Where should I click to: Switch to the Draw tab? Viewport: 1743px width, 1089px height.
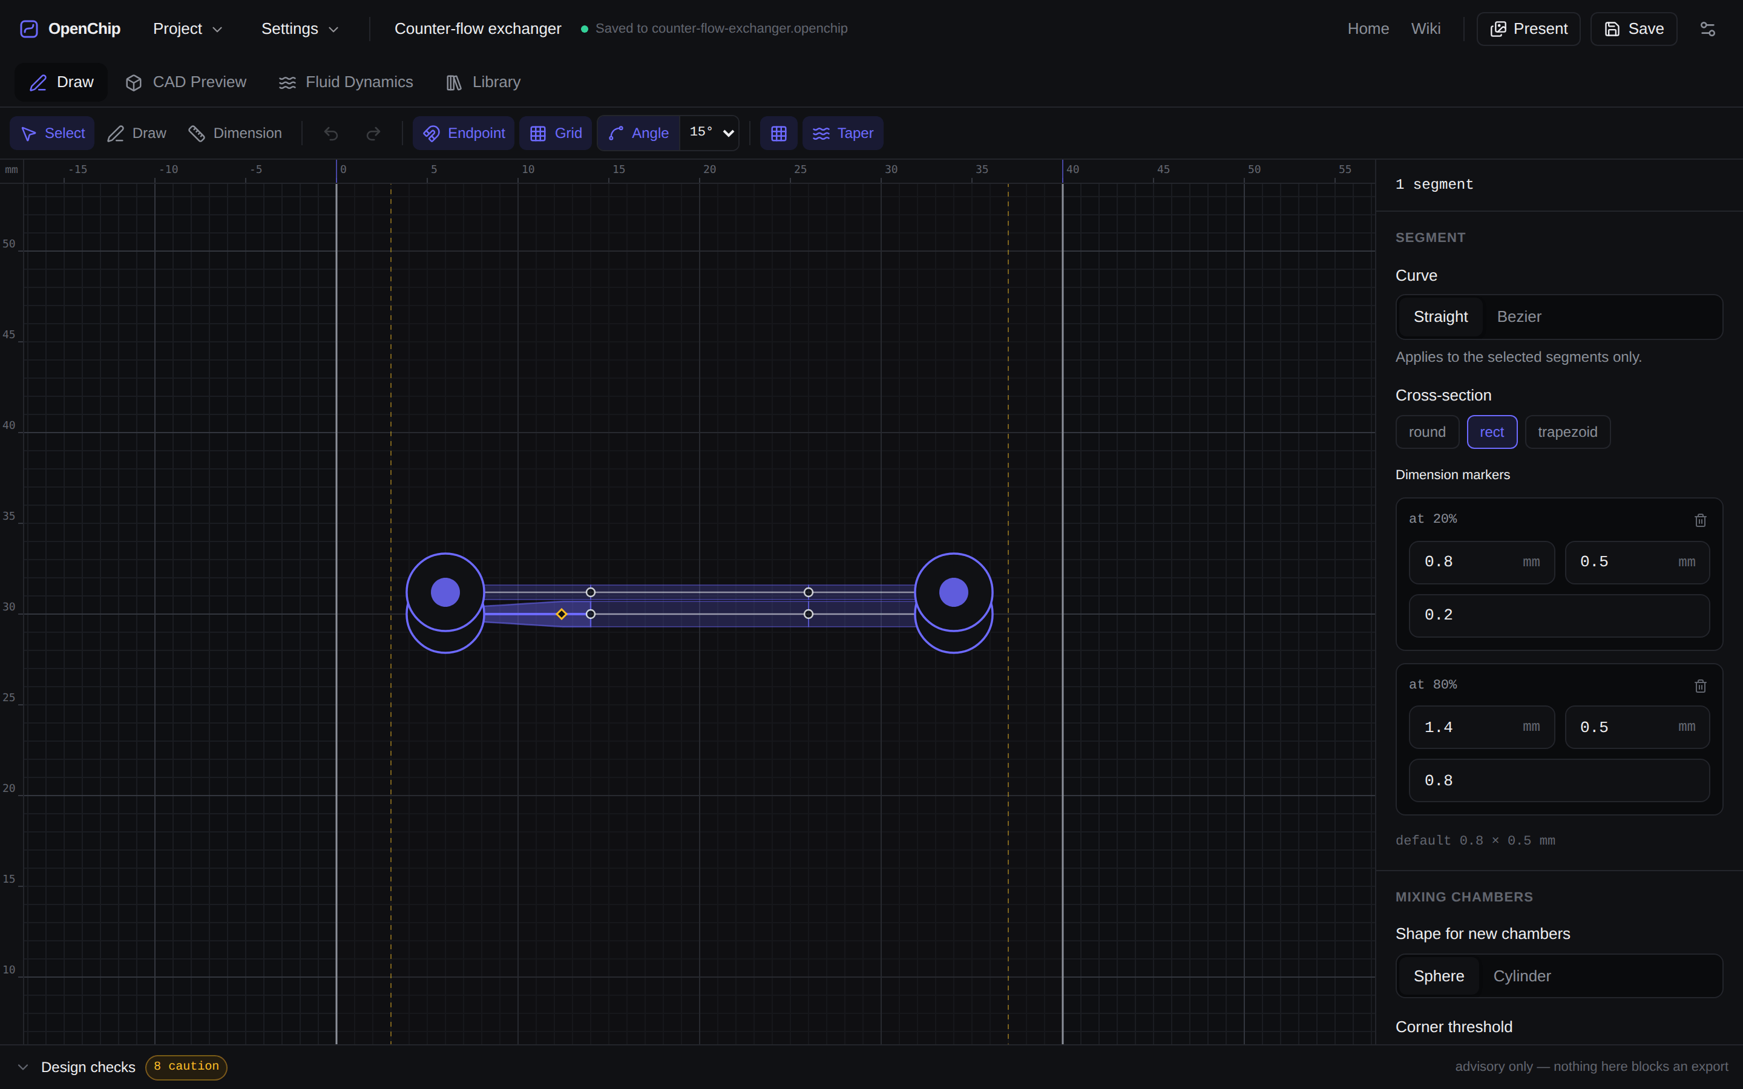click(x=61, y=82)
